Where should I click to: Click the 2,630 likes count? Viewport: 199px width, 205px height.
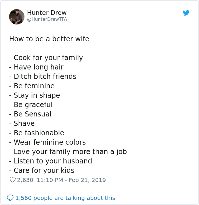25,180
